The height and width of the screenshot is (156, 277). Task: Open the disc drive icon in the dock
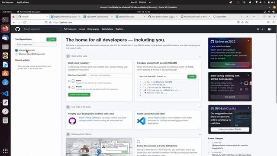pyautogui.click(x=5, y=111)
